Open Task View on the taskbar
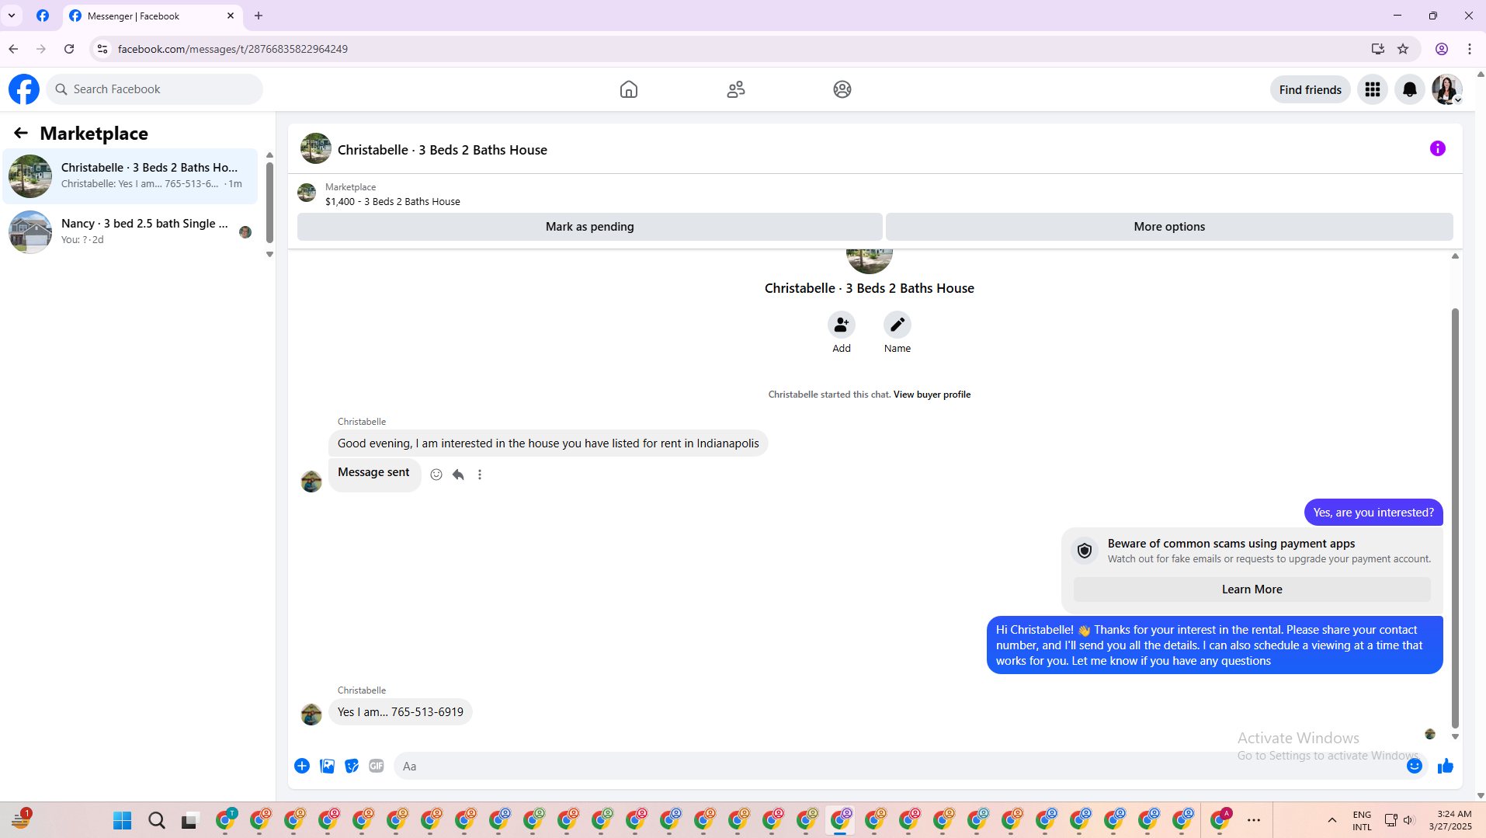The image size is (1486, 838). click(191, 821)
